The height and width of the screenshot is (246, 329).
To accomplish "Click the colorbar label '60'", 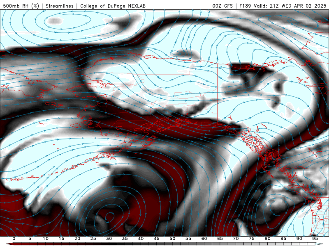I will (x=204, y=239).
